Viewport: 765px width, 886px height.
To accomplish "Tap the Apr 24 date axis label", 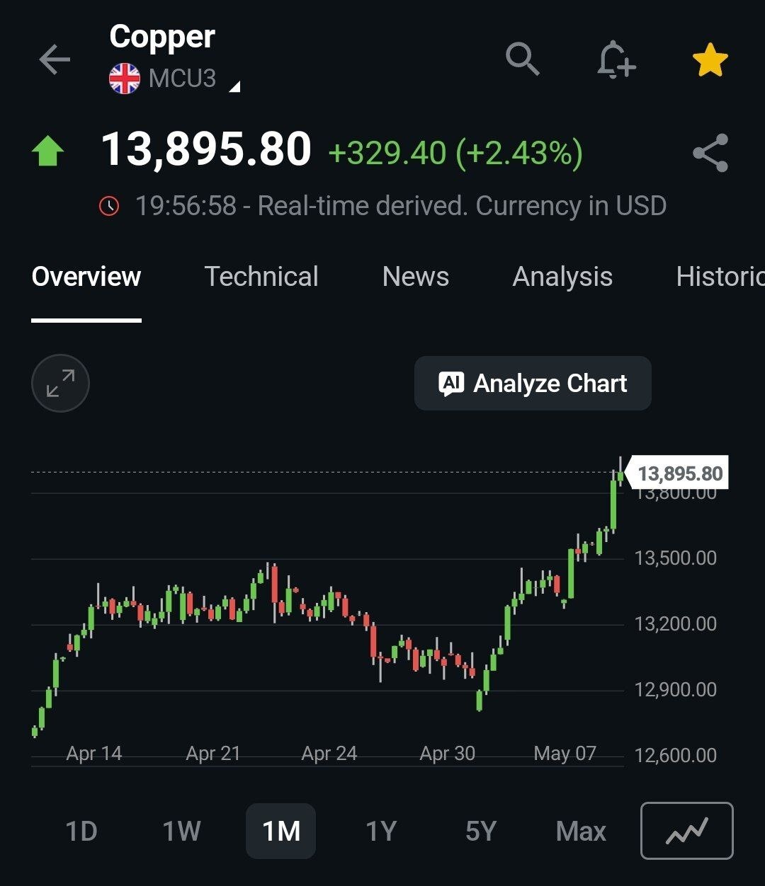I will tap(329, 753).
